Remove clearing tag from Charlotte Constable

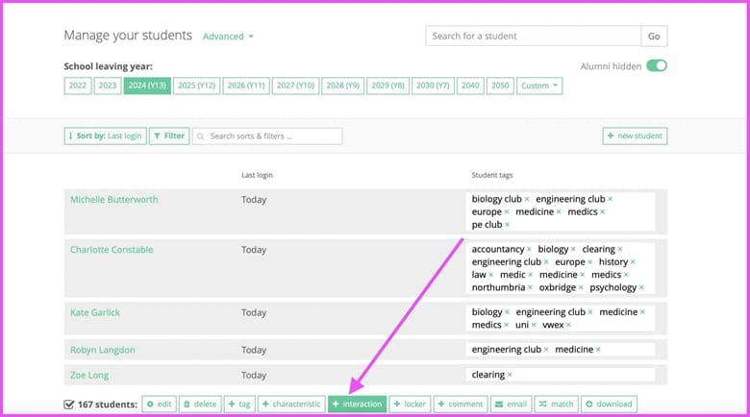coord(620,250)
